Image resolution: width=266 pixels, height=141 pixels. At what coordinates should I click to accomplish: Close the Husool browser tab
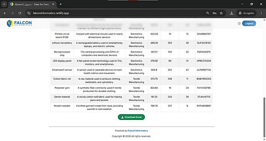pos(53,4)
